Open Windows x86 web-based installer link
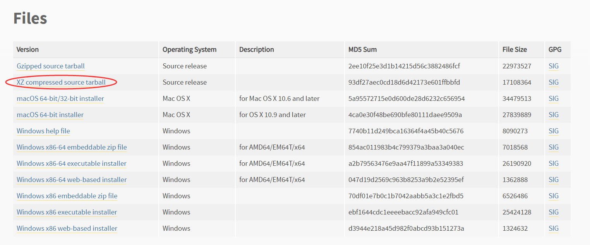 click(67, 228)
